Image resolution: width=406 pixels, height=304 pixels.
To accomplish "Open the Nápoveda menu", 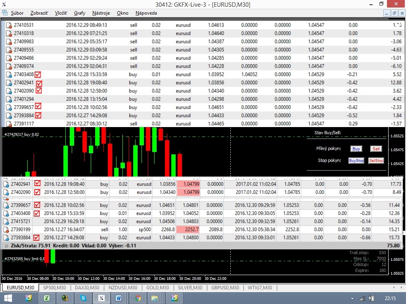I will tap(146, 13).
